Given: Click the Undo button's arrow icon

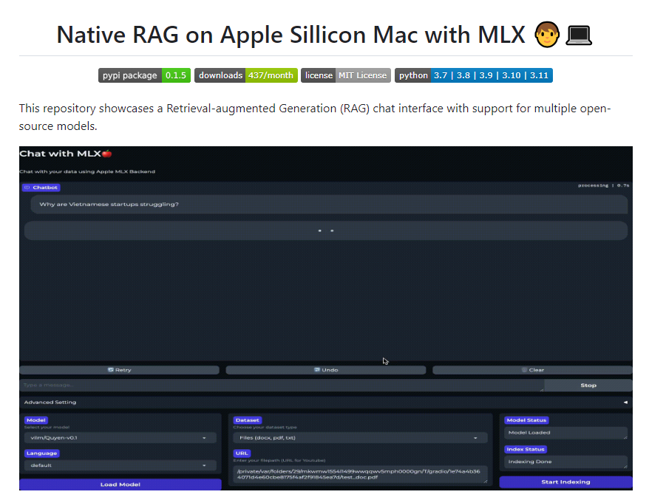Looking at the screenshot, I should click(317, 370).
